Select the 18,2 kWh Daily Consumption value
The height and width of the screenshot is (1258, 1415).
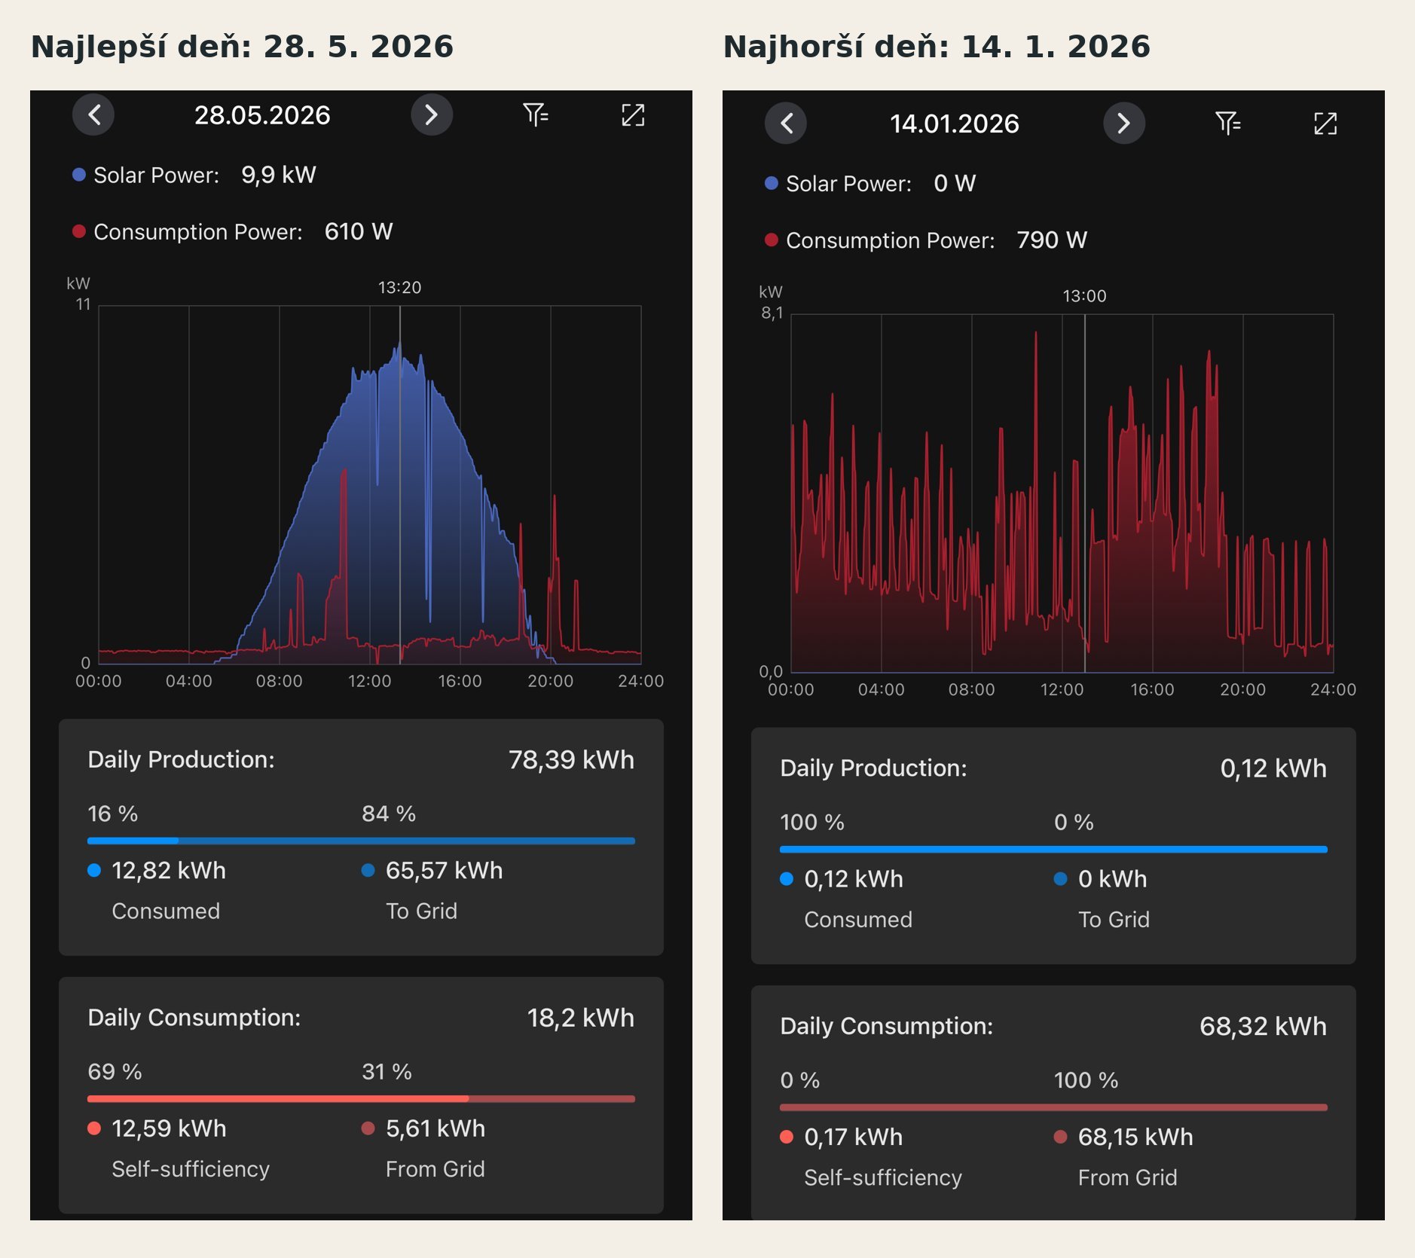[580, 1018]
